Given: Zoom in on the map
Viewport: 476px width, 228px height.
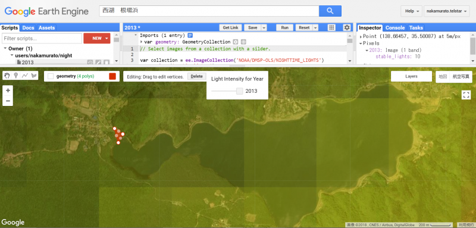Looking at the screenshot, I should 8,90.
